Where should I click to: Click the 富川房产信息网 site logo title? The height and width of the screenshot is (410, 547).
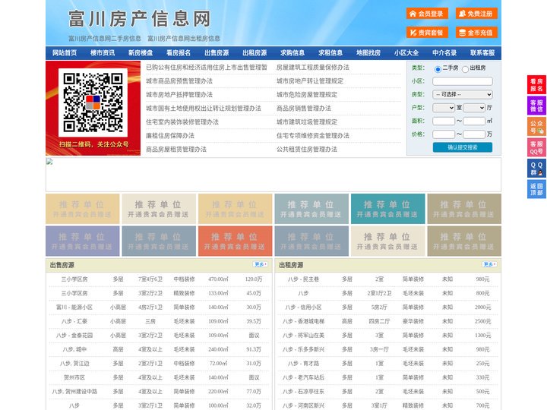(140, 19)
